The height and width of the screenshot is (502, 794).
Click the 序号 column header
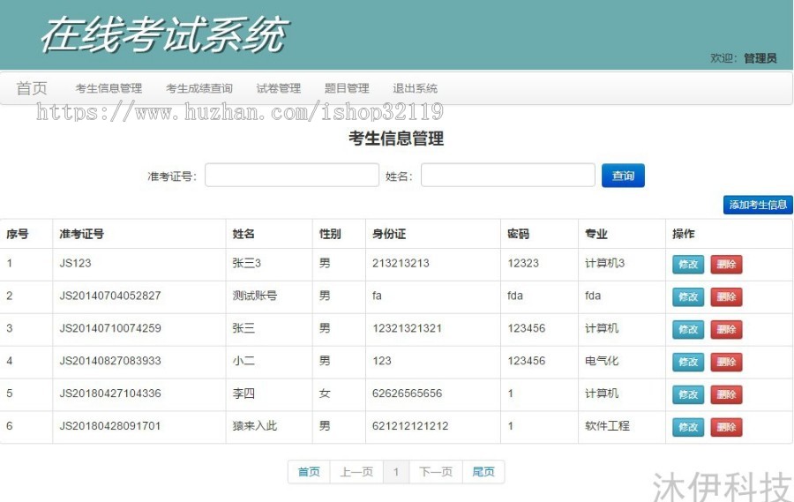pos(18,234)
